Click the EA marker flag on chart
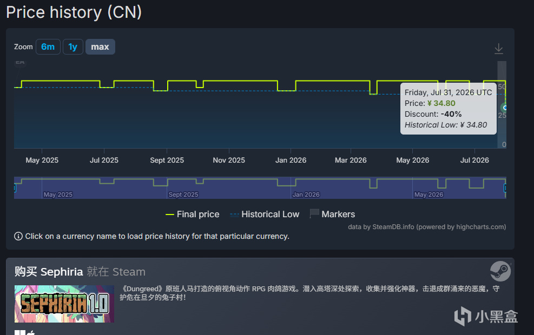Image resolution: width=534 pixels, height=335 pixels. pyautogui.click(x=20, y=63)
